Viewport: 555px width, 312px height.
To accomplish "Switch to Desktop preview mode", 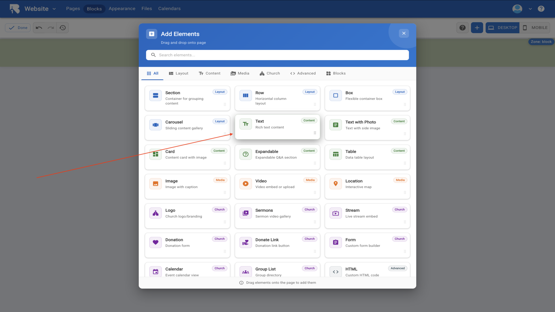I will tap(502, 28).
